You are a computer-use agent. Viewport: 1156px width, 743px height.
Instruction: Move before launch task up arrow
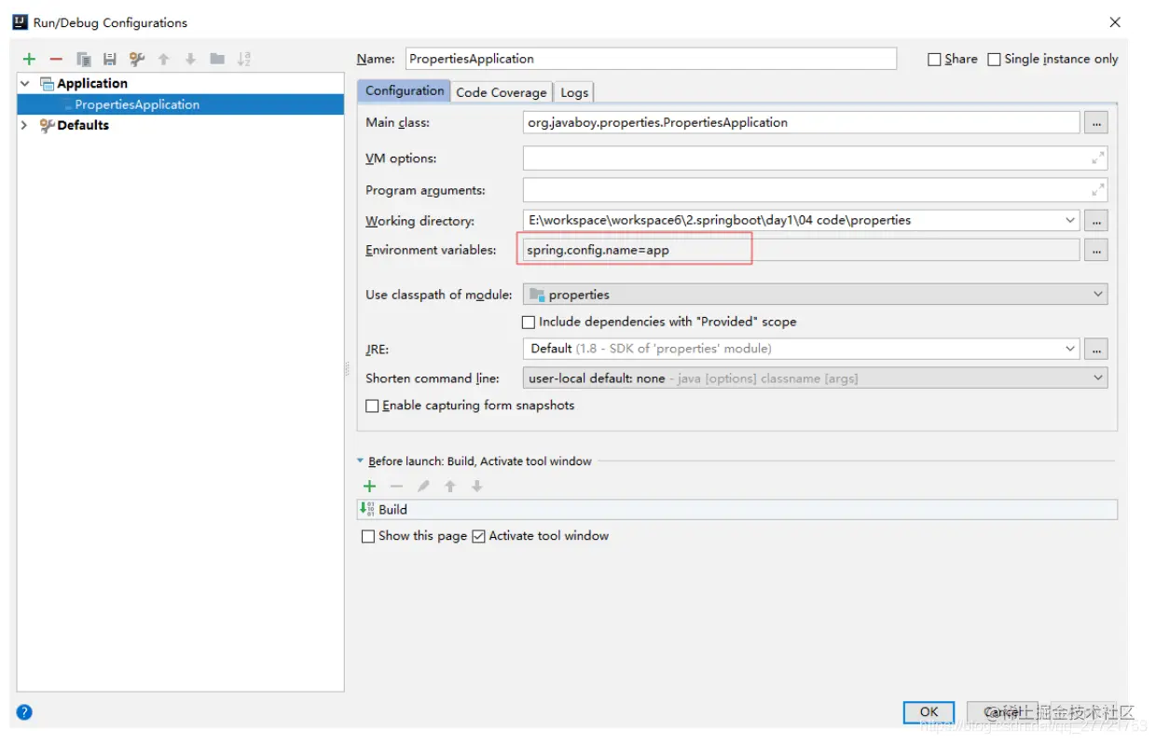[450, 486]
